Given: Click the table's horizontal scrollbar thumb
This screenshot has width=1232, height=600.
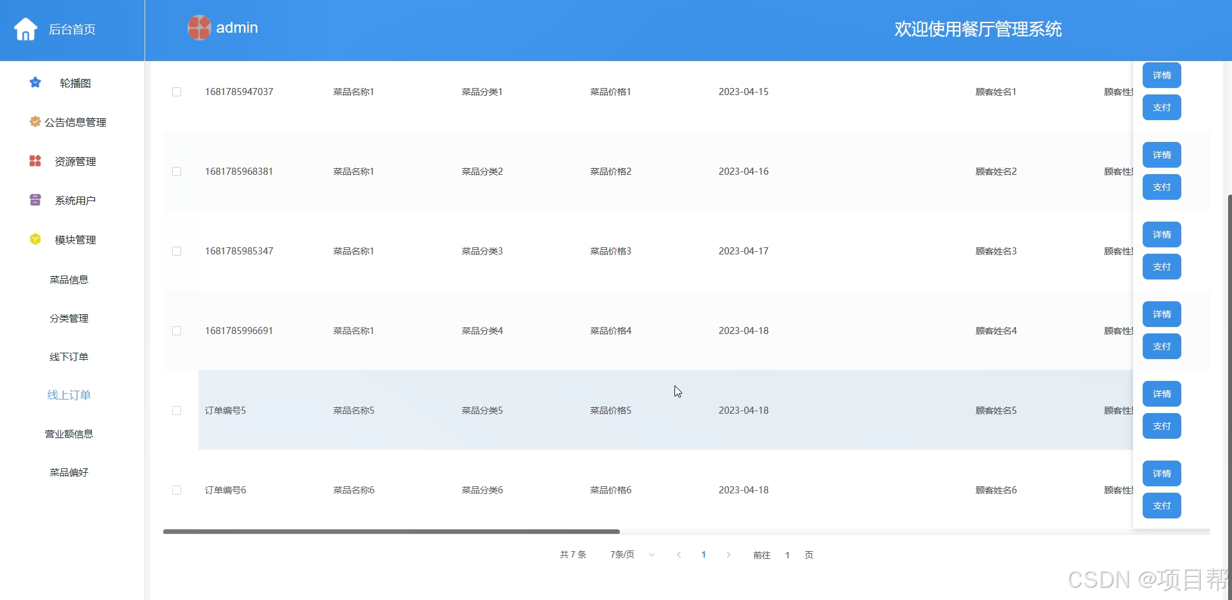Looking at the screenshot, I should pyautogui.click(x=391, y=532).
